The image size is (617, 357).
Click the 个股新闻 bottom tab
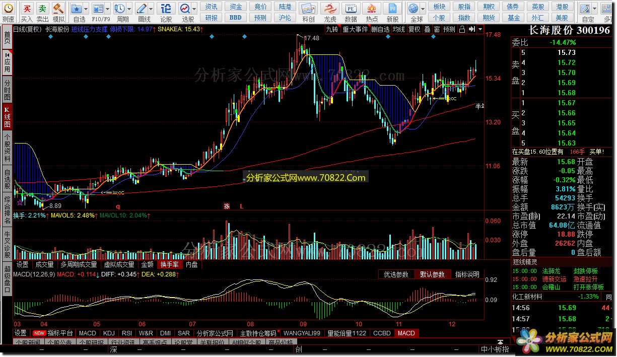click(28, 343)
